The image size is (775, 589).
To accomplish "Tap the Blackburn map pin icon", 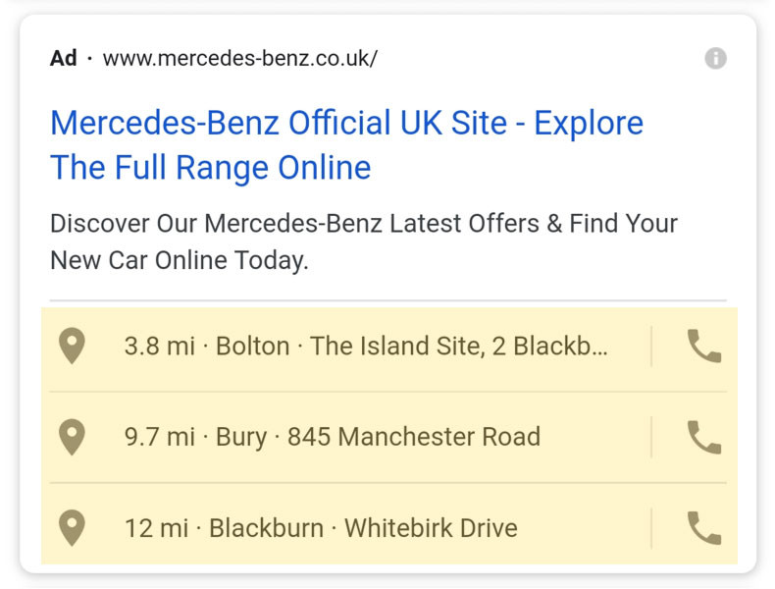I will point(72,528).
